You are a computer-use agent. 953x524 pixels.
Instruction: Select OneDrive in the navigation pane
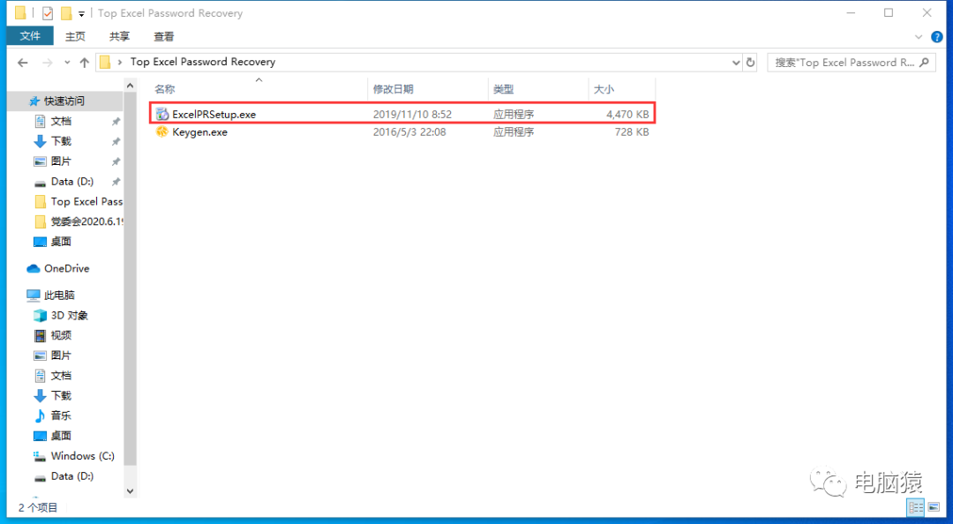(66, 268)
